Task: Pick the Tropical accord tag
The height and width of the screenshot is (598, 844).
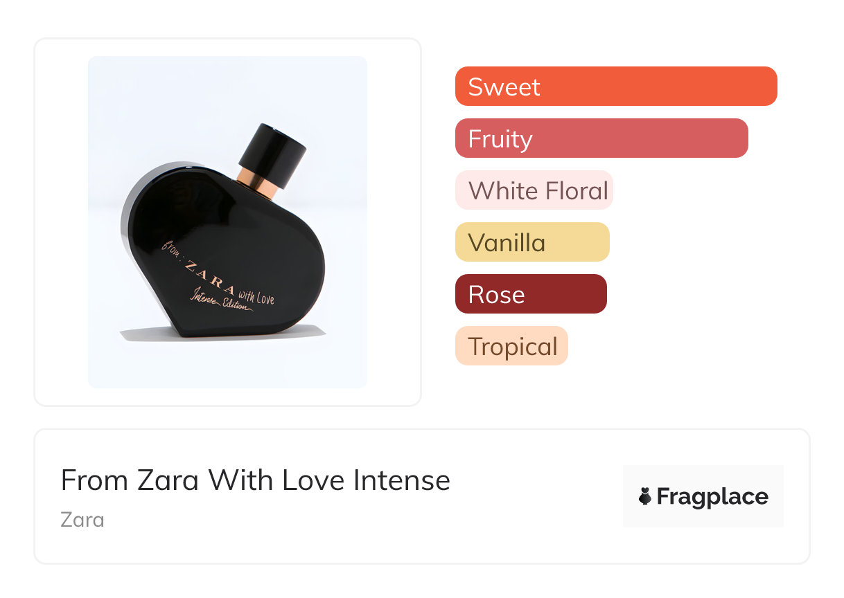Action: point(511,346)
